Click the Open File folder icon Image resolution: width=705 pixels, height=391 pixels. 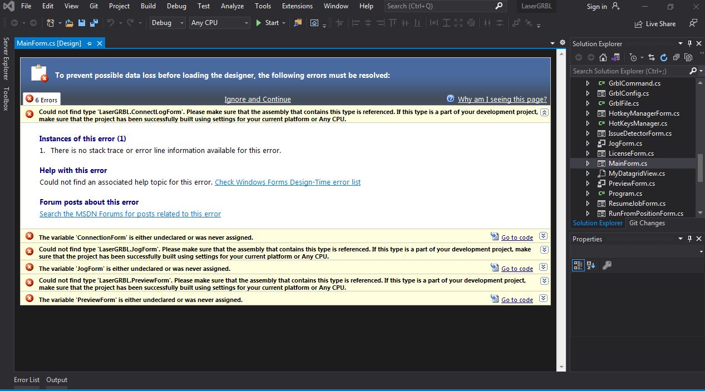69,23
